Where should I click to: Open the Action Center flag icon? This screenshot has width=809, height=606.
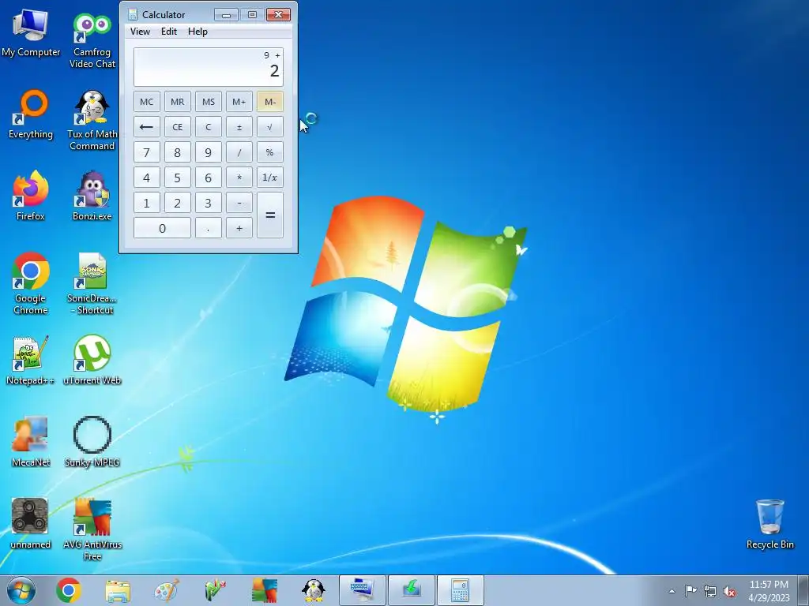click(690, 591)
